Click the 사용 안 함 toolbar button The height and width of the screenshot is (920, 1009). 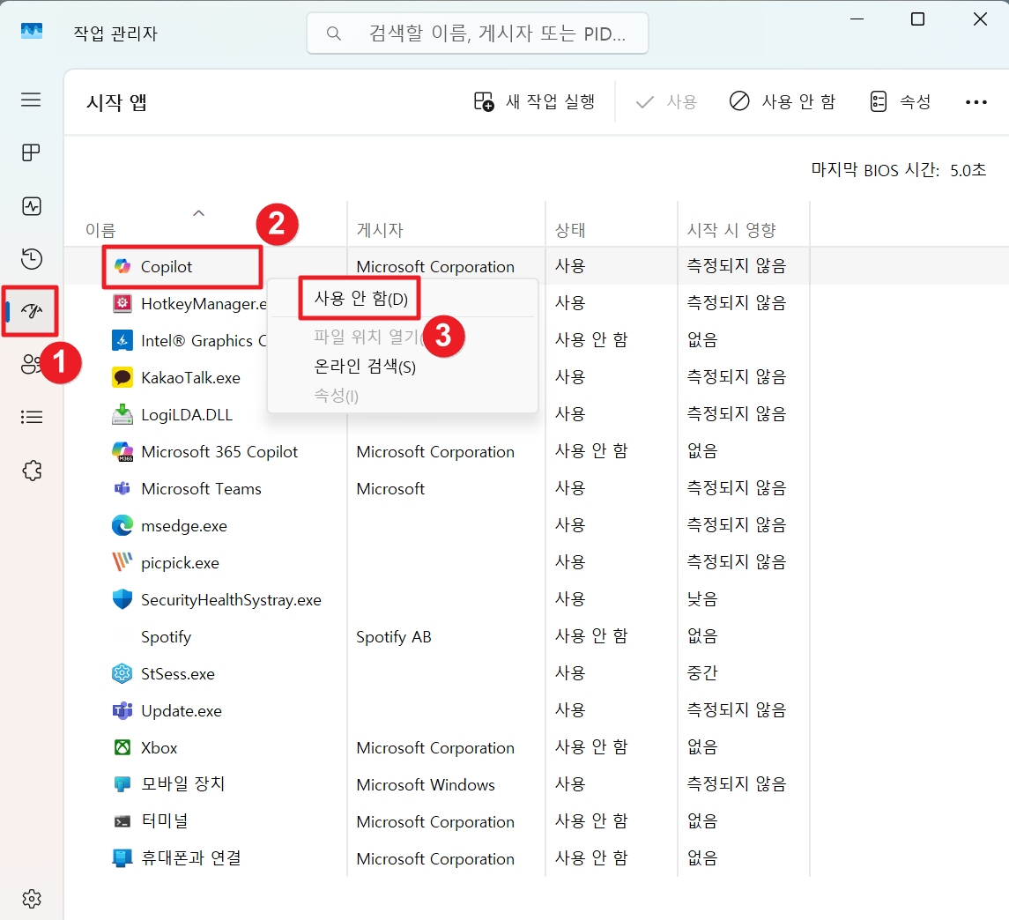tap(782, 101)
